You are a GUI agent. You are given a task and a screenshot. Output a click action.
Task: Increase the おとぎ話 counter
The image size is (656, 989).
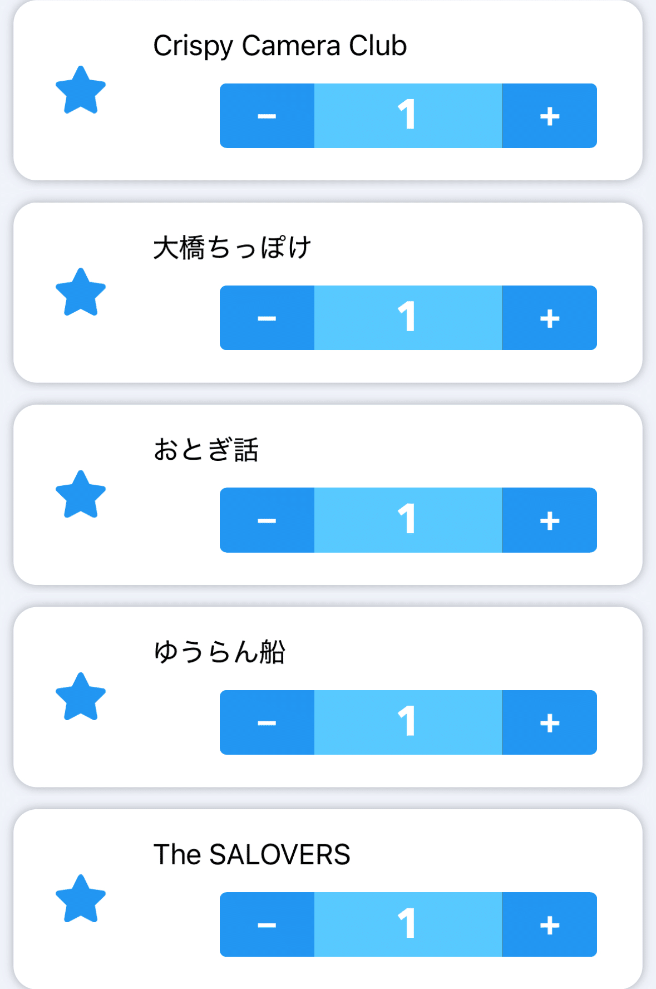(x=550, y=520)
